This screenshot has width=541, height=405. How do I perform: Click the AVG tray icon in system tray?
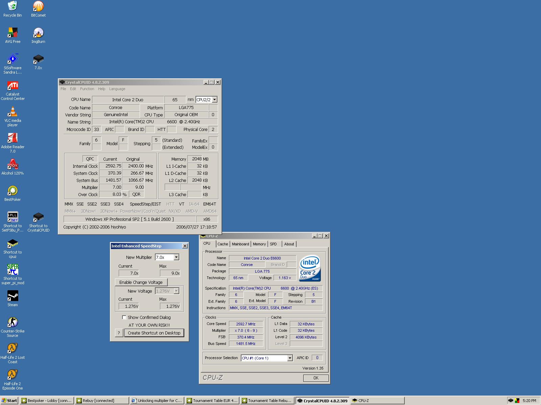(x=517, y=401)
